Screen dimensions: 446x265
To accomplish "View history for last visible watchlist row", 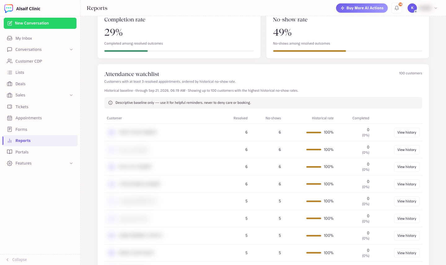I will 407,253.
